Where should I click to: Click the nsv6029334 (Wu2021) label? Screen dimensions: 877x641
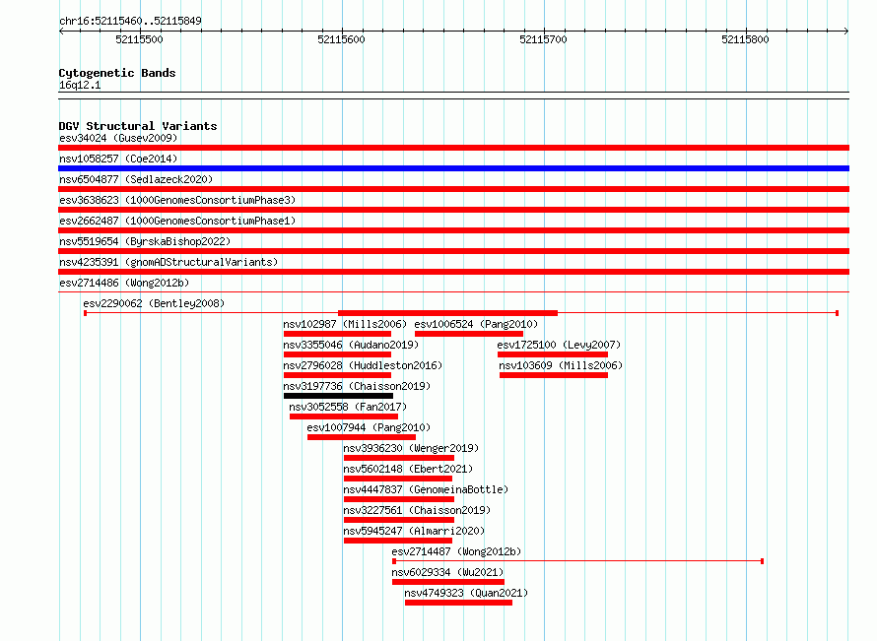[x=447, y=572]
